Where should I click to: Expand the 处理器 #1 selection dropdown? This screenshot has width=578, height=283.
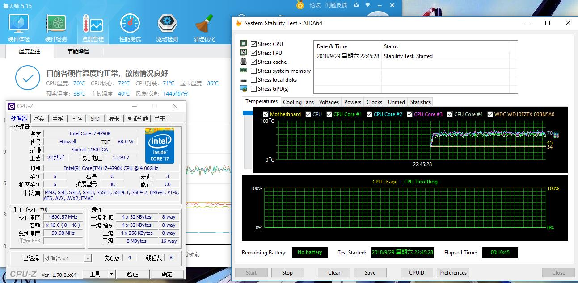[88, 258]
